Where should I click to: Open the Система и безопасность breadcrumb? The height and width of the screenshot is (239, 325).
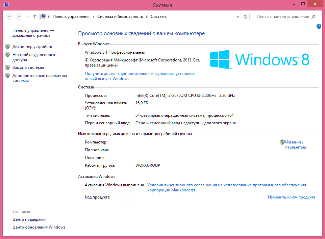[x=120, y=17]
